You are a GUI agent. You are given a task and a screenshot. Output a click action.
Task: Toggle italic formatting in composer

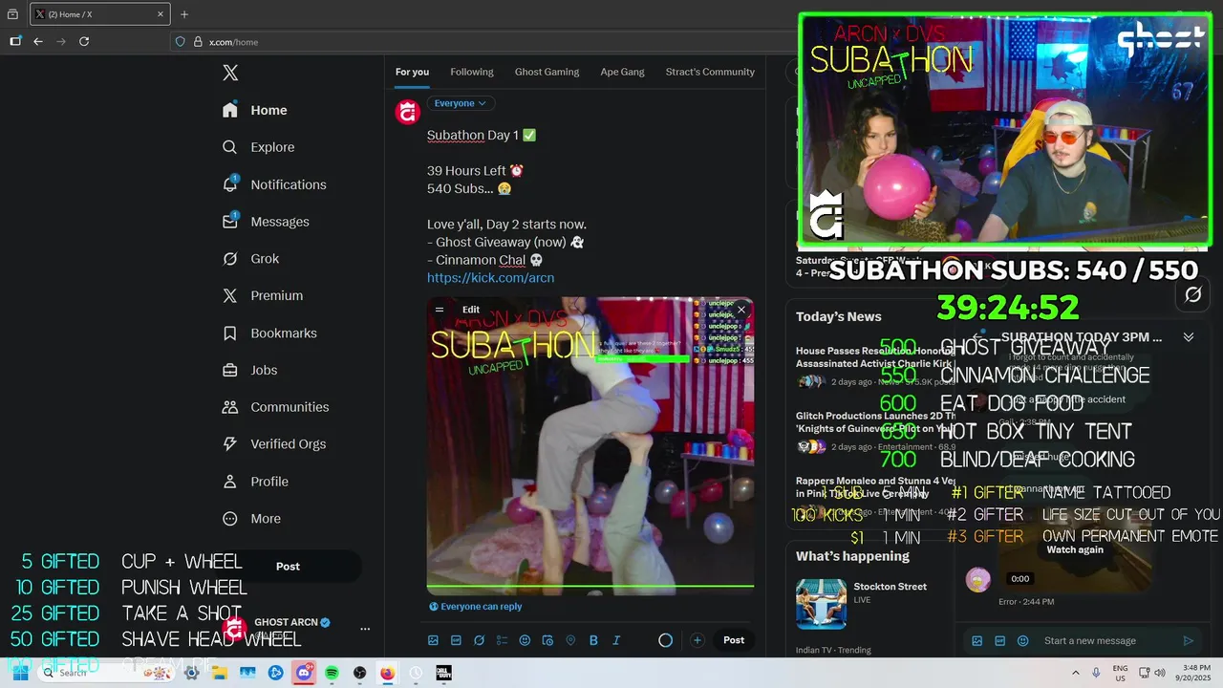click(x=616, y=640)
